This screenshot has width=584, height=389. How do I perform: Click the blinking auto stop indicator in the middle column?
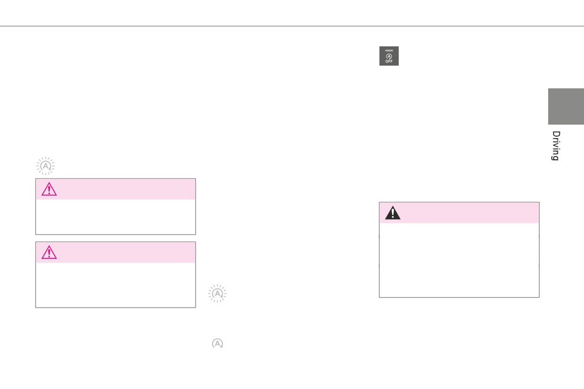[x=217, y=293]
